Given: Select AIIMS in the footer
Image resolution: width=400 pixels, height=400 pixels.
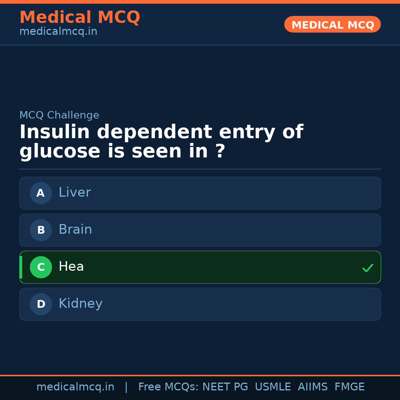Looking at the screenshot, I should click(313, 387).
